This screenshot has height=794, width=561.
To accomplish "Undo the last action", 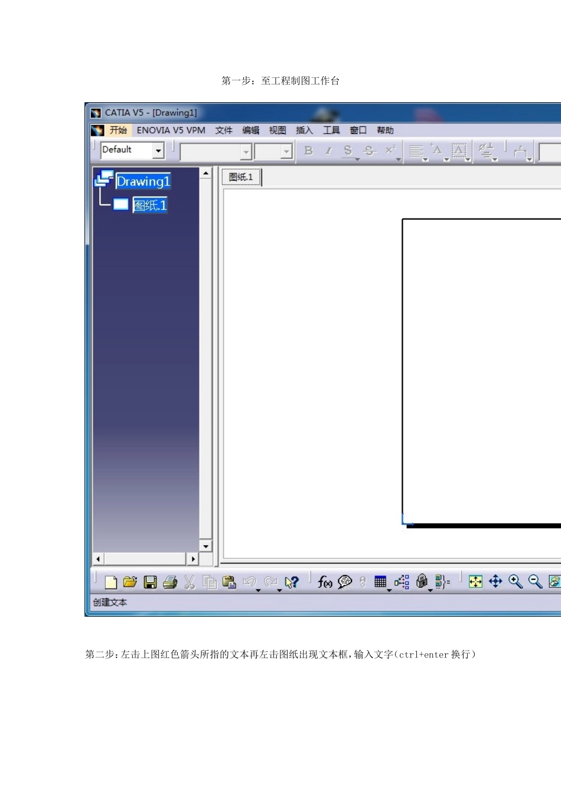I will 249,582.
